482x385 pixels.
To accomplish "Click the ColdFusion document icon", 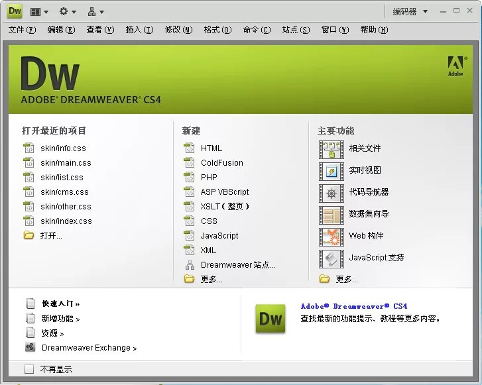I will pyautogui.click(x=189, y=162).
